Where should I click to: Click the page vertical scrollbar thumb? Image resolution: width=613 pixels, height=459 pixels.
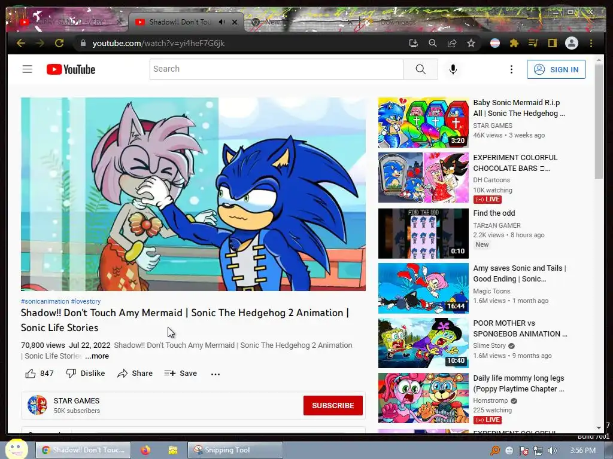point(599,121)
